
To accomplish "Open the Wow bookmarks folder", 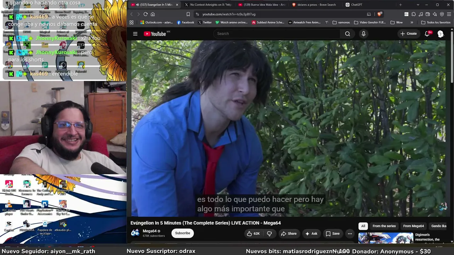I will (396, 22).
